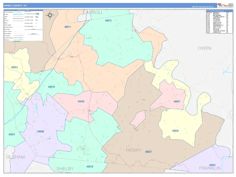236x177 pixels.
Task: Select ZIP code label 40057
Action: (x=148, y=152)
